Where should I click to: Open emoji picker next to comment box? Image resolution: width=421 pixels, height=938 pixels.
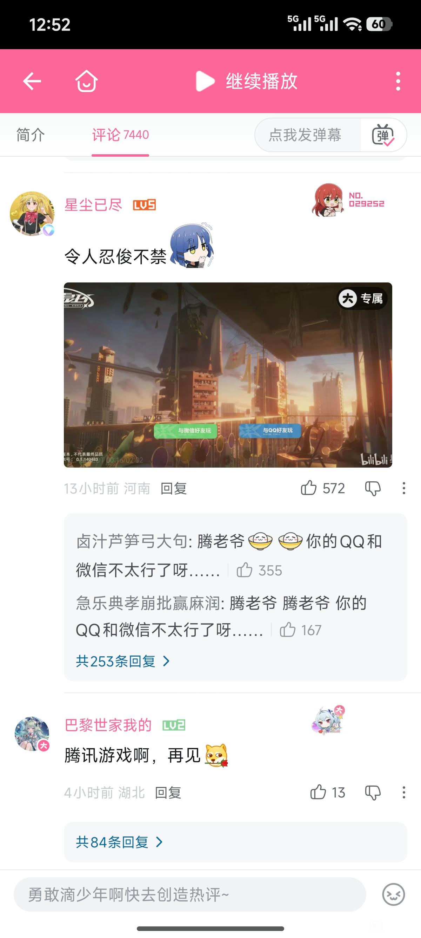coord(393,894)
